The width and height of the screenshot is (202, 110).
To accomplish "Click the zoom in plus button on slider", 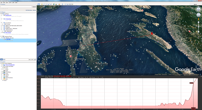I will (x=199, y=22).
